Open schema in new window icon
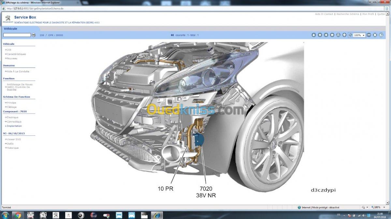The height and width of the screenshot is (219, 391). coord(381,35)
